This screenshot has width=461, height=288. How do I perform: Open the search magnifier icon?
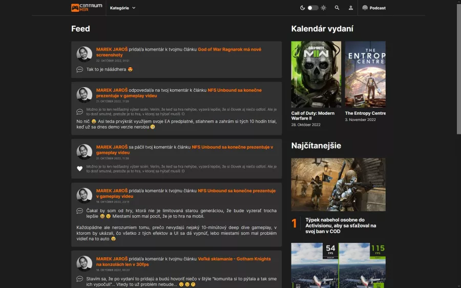click(x=337, y=8)
